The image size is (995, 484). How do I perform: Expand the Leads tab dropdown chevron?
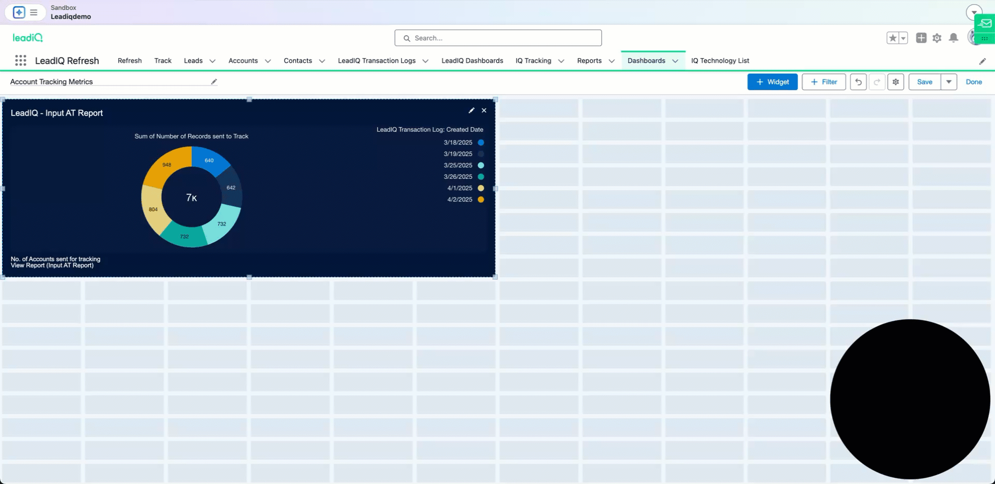[x=212, y=61]
